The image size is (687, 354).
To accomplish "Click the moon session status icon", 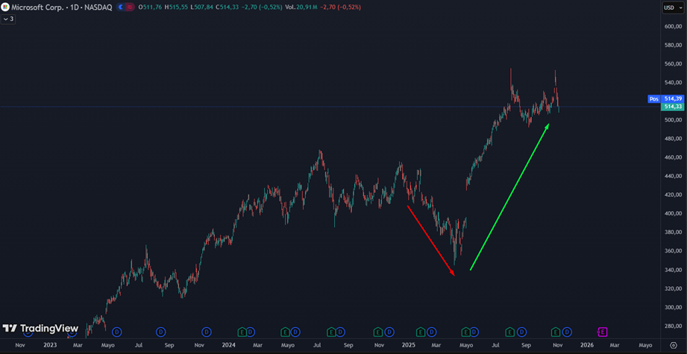I will click(122, 7).
